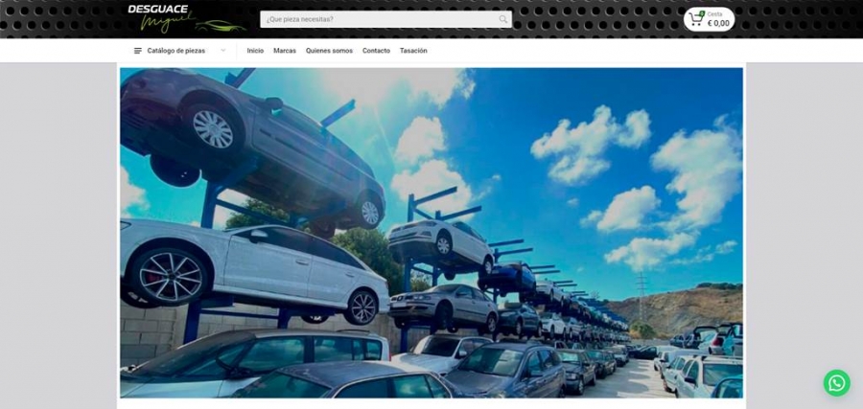The image size is (863, 409).
Task: Click the magnifier search icon
Action: point(502,19)
